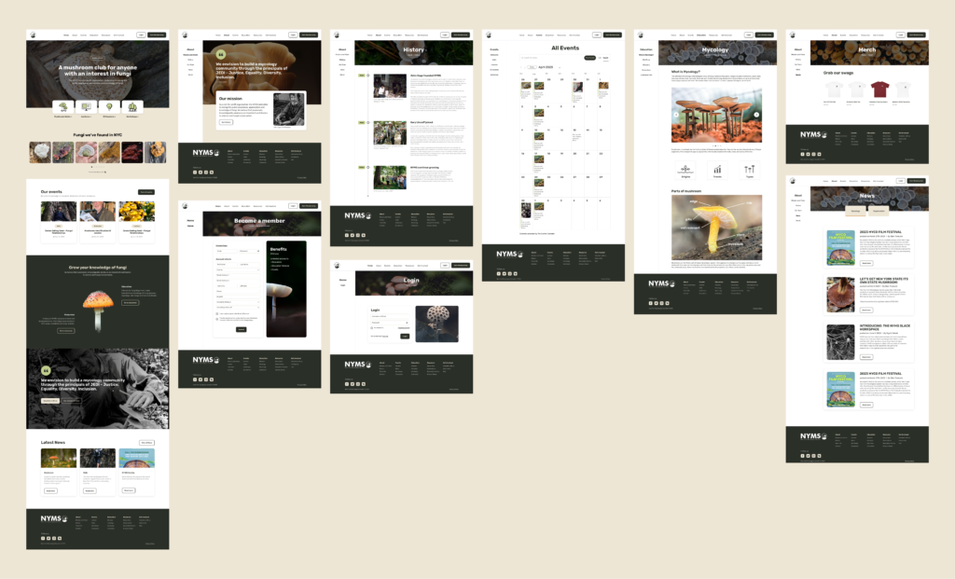Open the last dropdown in the membership form

coord(238,308)
